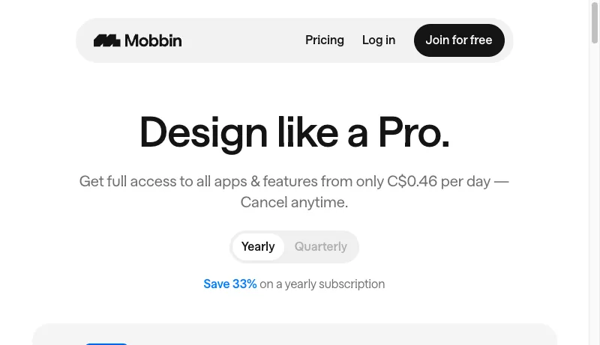Image resolution: width=600 pixels, height=345 pixels.
Task: Go to Log in
Action: click(x=379, y=40)
